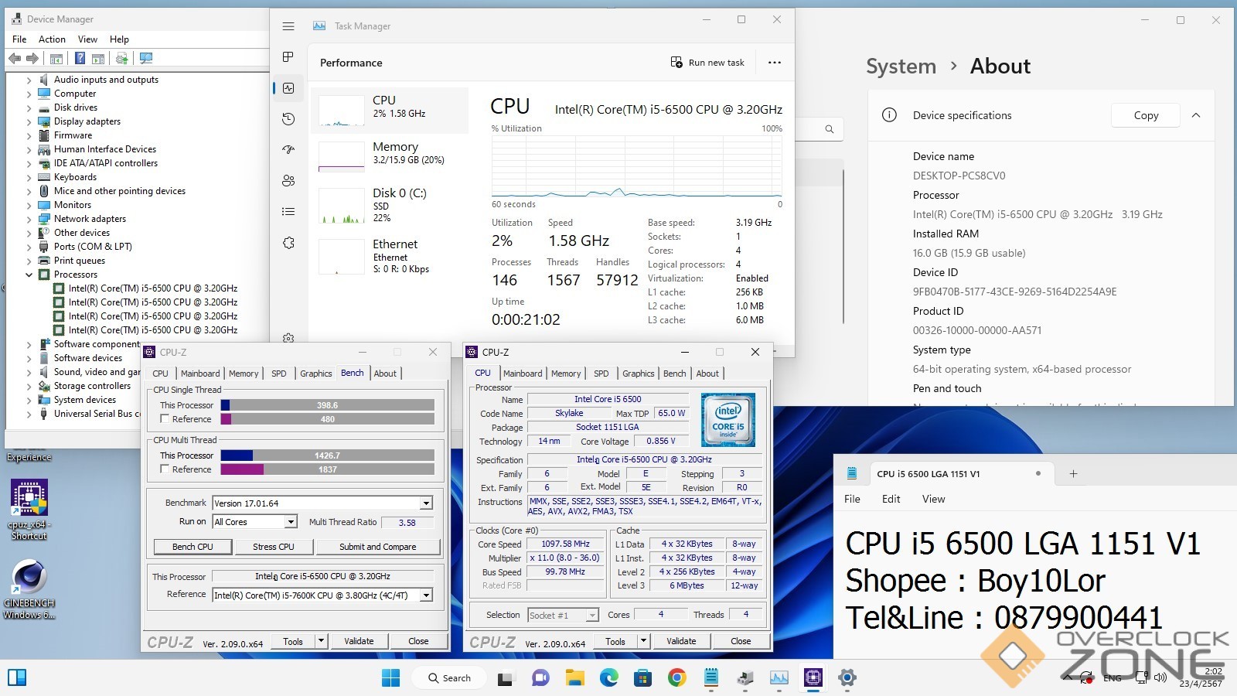Open Google Chrome from the taskbar
The height and width of the screenshot is (696, 1237).
677,678
